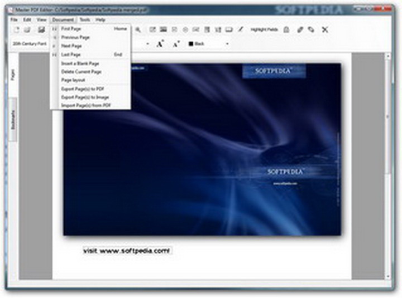Open the Tools menu
The image size is (402, 298).
pos(85,19)
